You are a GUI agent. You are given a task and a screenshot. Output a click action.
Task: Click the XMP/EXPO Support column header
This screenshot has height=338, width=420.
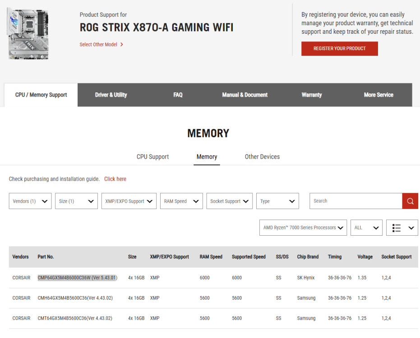[x=169, y=257]
